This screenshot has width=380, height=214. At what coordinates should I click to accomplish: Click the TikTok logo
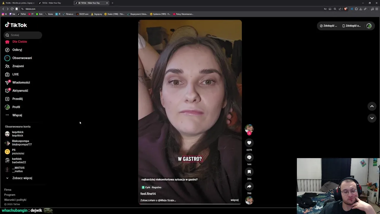click(x=16, y=25)
